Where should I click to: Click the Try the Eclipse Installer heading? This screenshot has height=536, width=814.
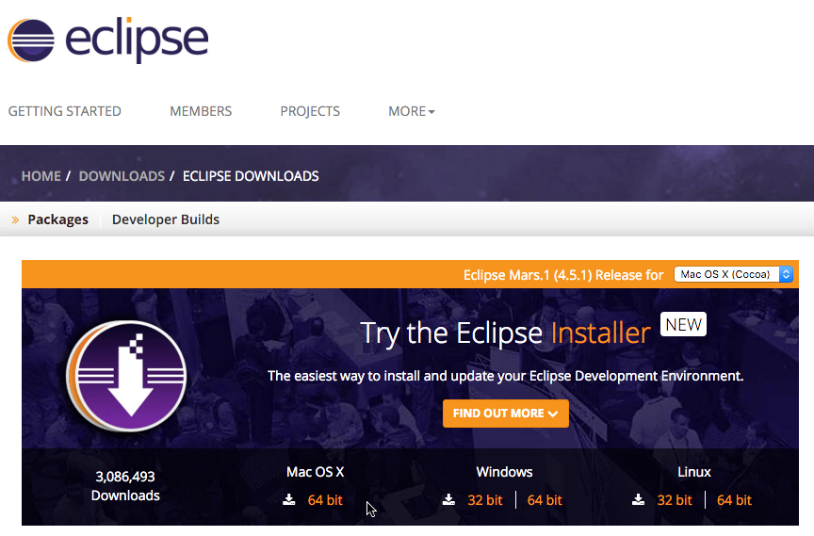tap(505, 333)
